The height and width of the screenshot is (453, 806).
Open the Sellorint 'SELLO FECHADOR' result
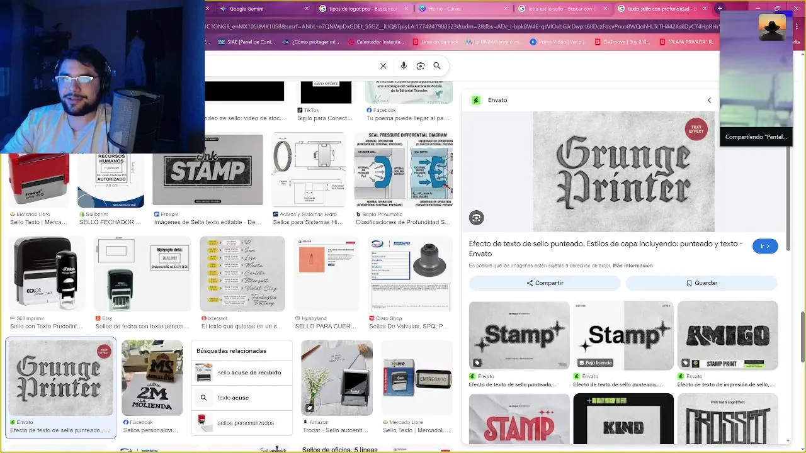pyautogui.click(x=111, y=181)
